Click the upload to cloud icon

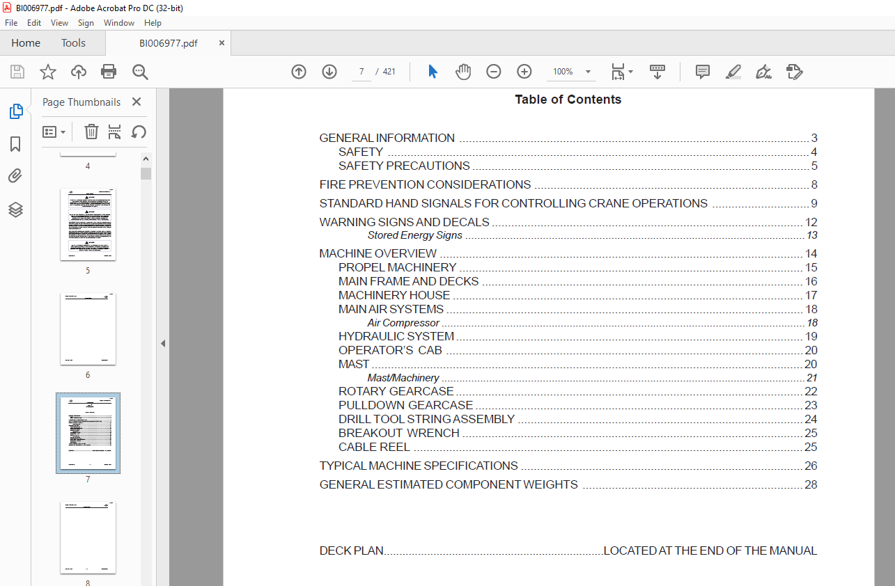[79, 72]
